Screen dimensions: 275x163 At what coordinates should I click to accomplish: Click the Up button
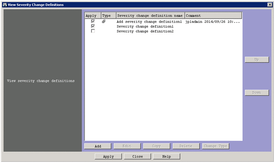pyautogui.click(x=257, y=60)
